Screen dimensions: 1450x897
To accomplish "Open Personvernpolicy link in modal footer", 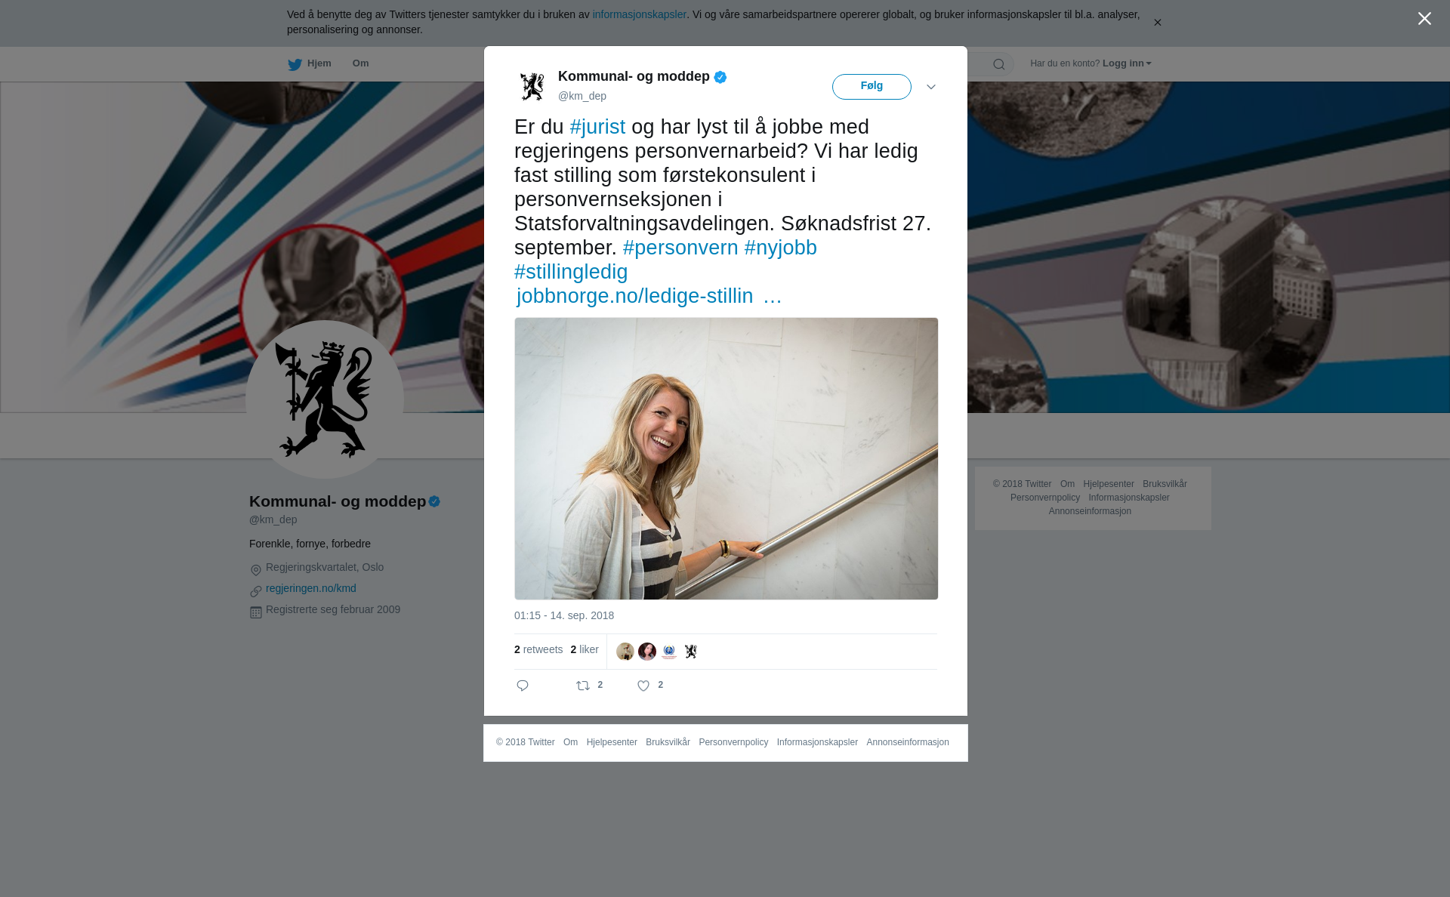I will pyautogui.click(x=733, y=742).
